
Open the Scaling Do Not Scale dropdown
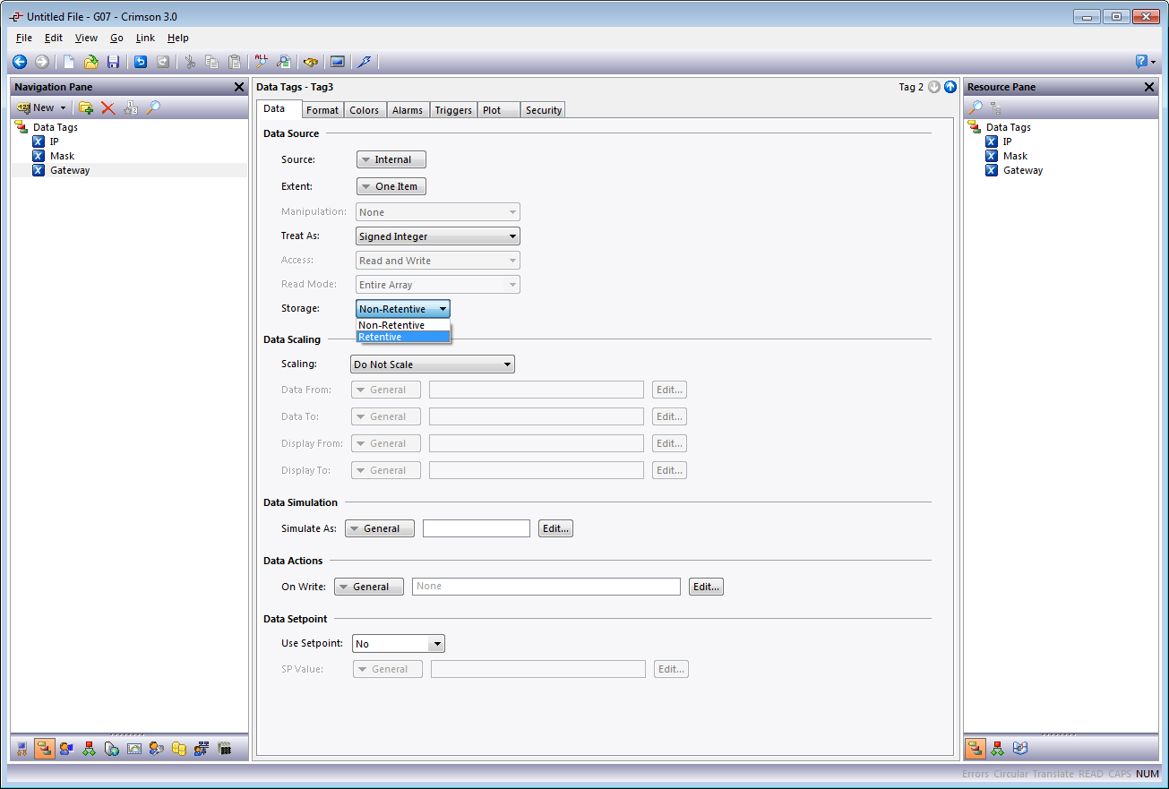pos(433,364)
